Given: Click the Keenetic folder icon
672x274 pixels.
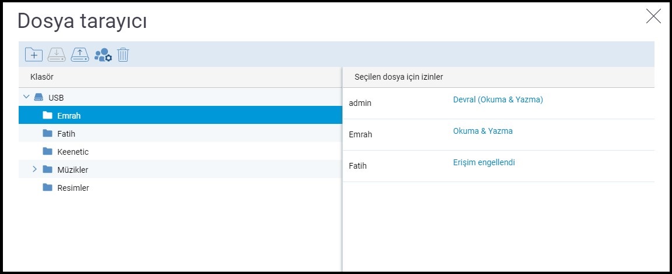Looking at the screenshot, I should (x=48, y=151).
